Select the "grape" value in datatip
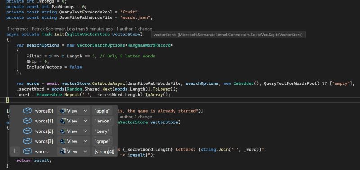 coord(102,141)
